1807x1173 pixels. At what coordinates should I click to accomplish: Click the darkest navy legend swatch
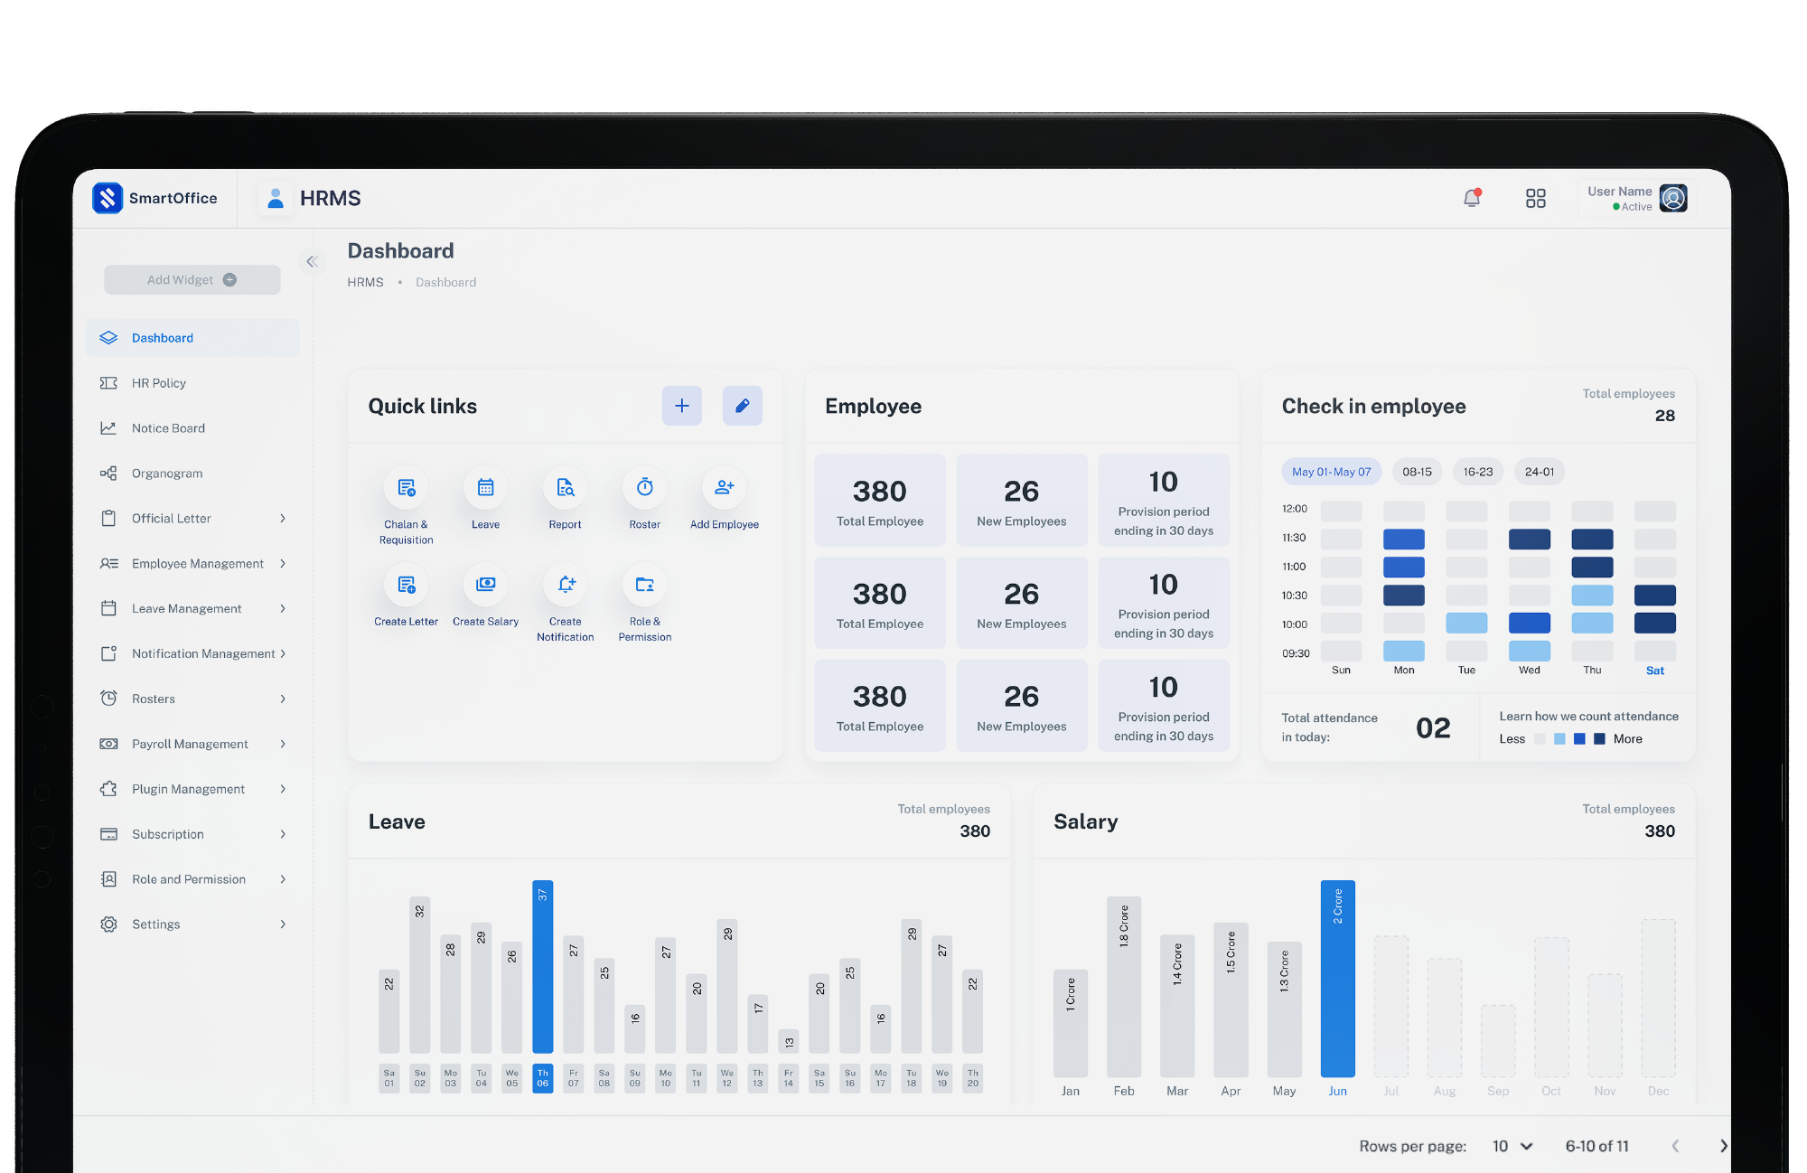click(x=1599, y=738)
